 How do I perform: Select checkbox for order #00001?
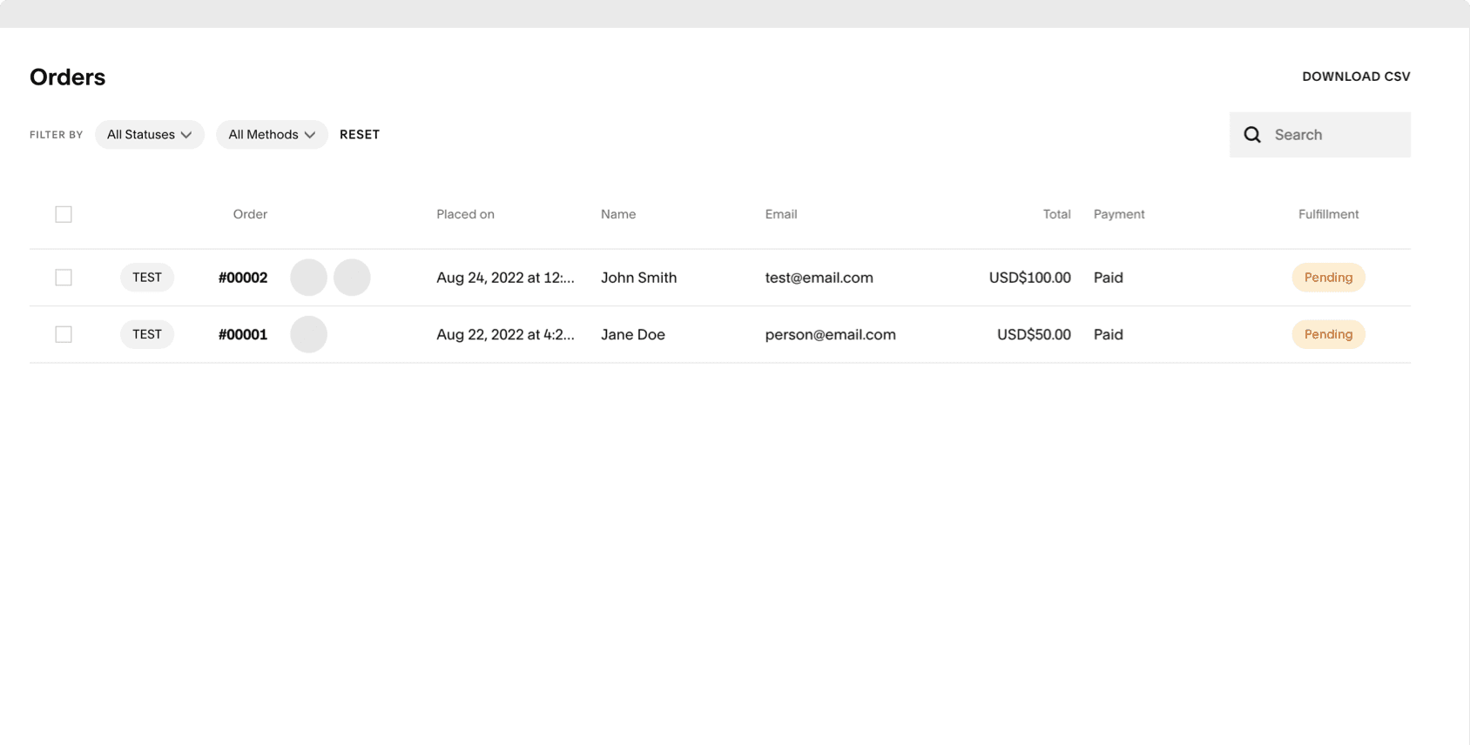point(64,334)
